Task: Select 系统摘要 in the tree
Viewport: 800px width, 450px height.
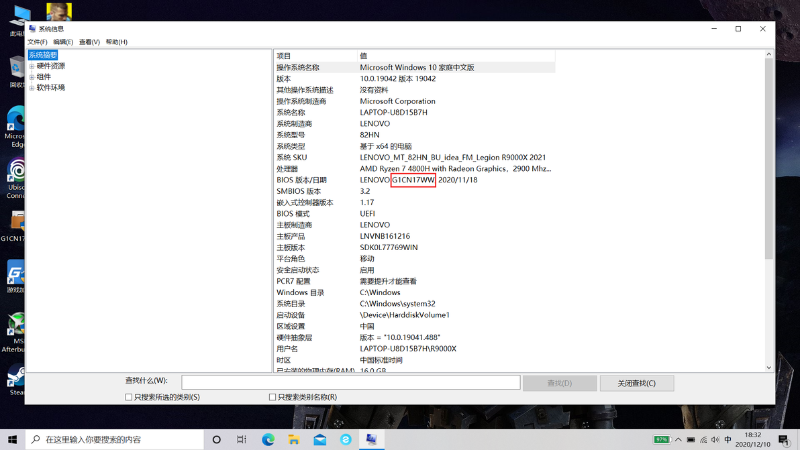Action: (43, 55)
